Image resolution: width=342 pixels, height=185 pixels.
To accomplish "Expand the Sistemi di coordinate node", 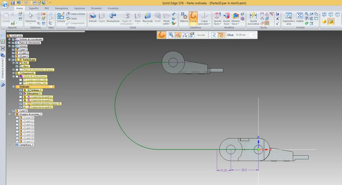I will [9, 40].
